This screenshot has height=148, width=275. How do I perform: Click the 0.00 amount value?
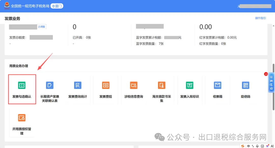click(x=205, y=27)
